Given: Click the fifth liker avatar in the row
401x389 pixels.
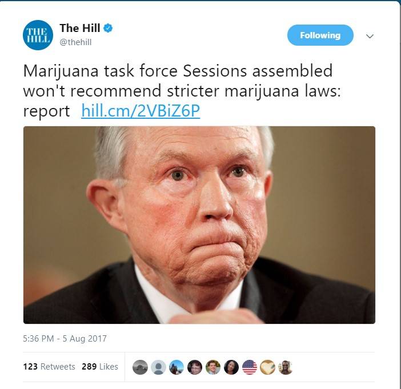Looking at the screenshot, I should coord(213,367).
